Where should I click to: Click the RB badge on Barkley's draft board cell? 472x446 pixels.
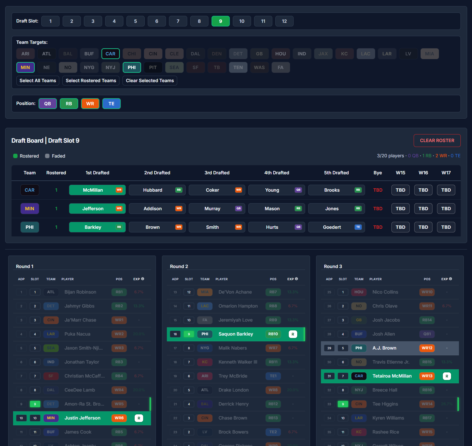tap(119, 227)
